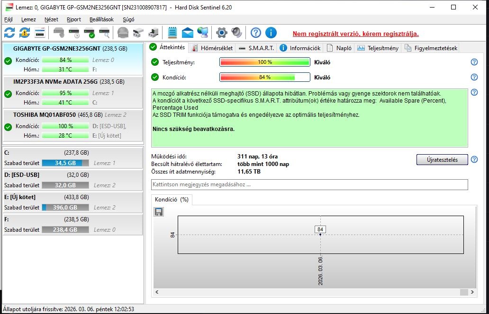
Task: Select the E: [Új kötet] volume entry
Action: click(x=73, y=202)
